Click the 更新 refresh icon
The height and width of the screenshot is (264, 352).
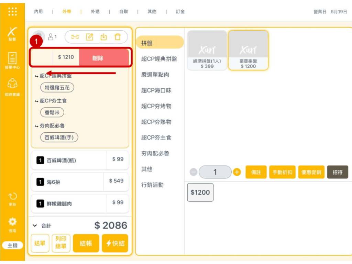[12, 199]
